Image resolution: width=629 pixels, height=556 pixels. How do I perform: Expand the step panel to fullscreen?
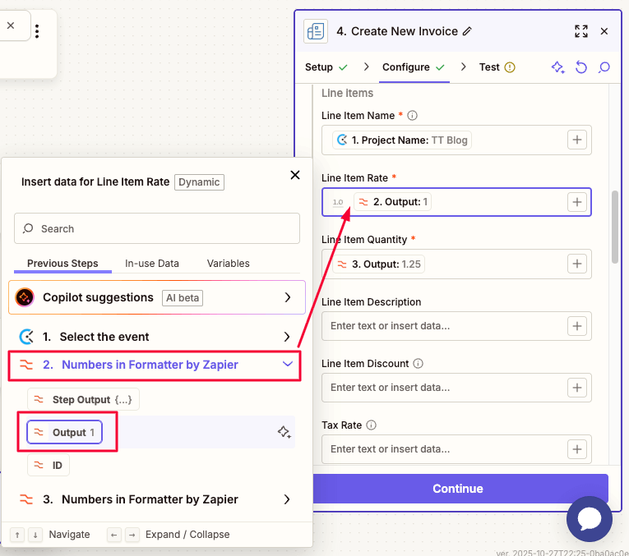pyautogui.click(x=581, y=31)
